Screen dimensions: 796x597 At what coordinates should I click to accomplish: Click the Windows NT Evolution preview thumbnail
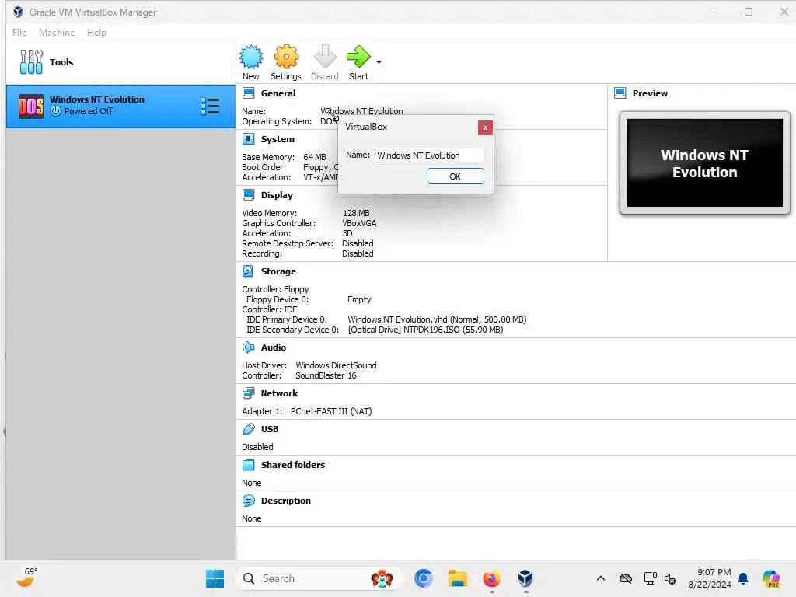704,163
